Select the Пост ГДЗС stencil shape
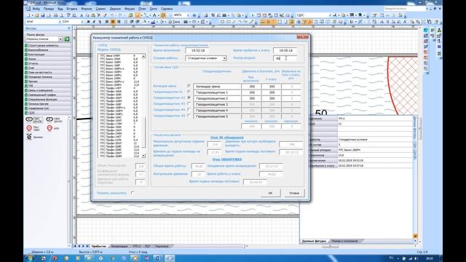The height and width of the screenshot is (262, 466). pyautogui.click(x=33, y=128)
